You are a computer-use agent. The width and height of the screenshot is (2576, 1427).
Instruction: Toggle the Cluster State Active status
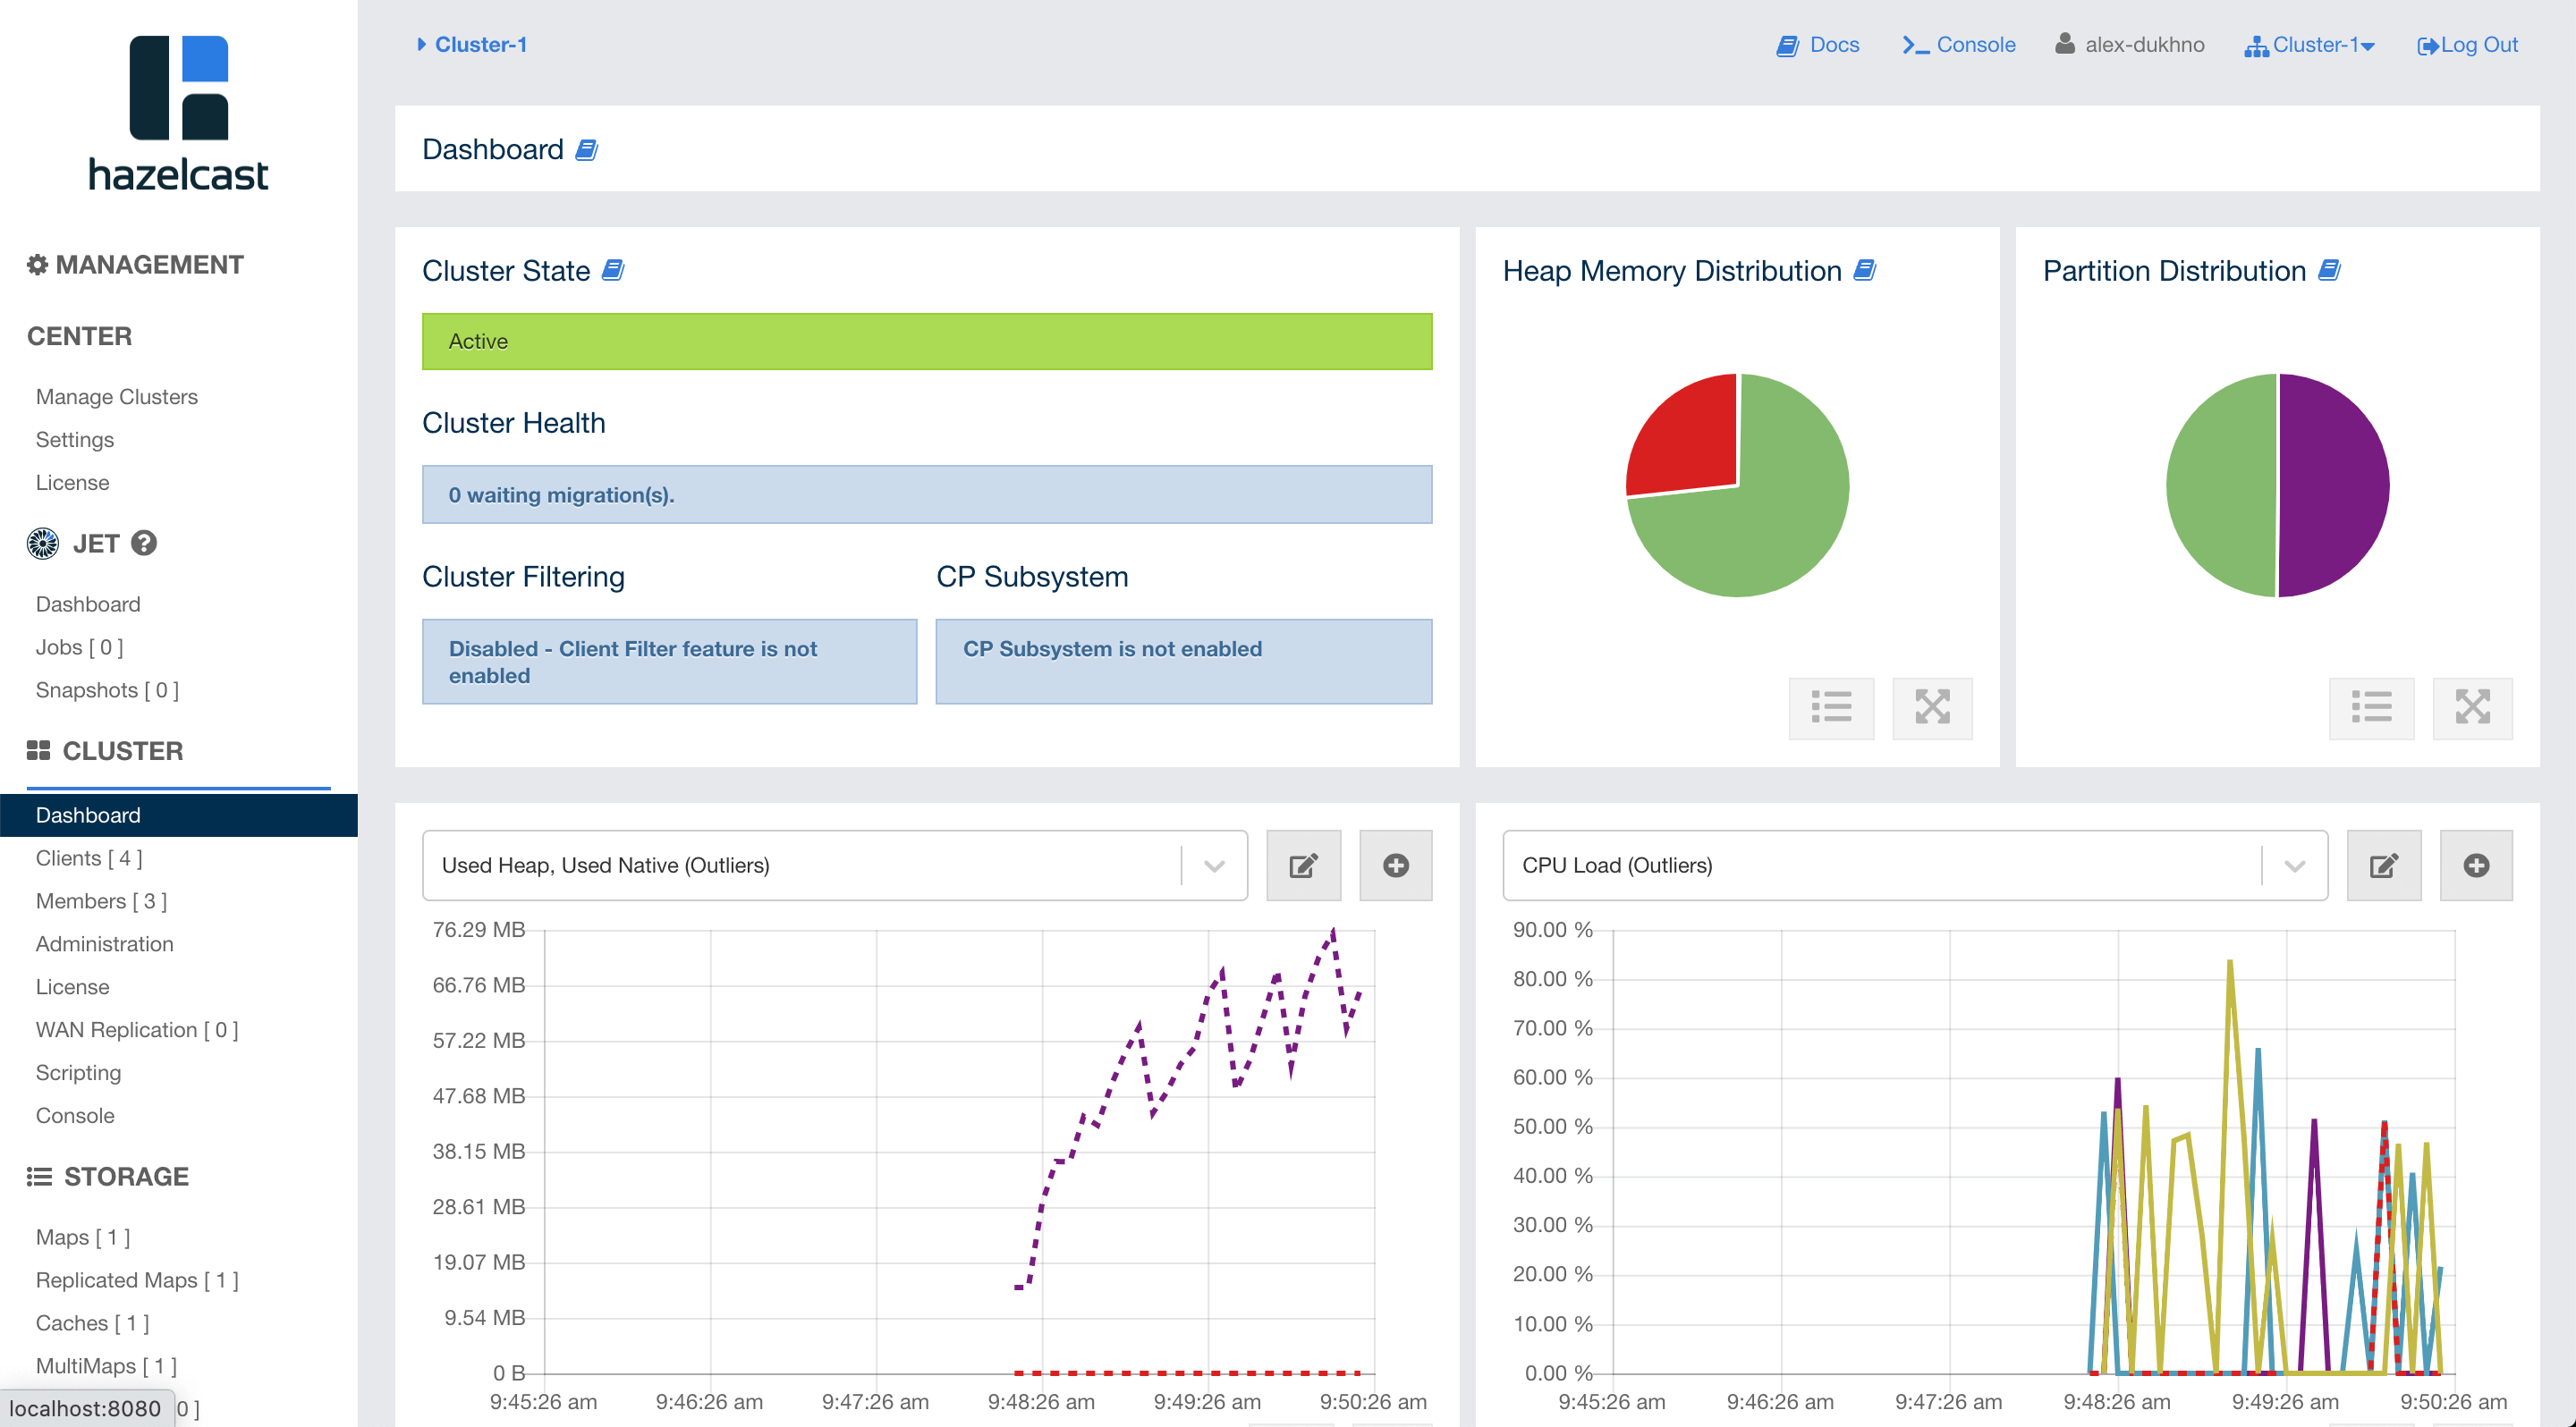point(929,341)
